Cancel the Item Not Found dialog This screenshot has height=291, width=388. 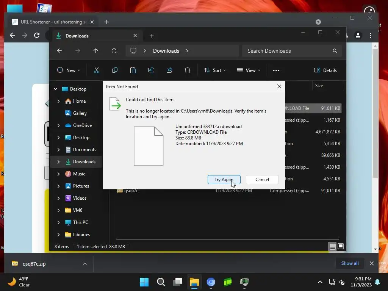click(x=262, y=179)
